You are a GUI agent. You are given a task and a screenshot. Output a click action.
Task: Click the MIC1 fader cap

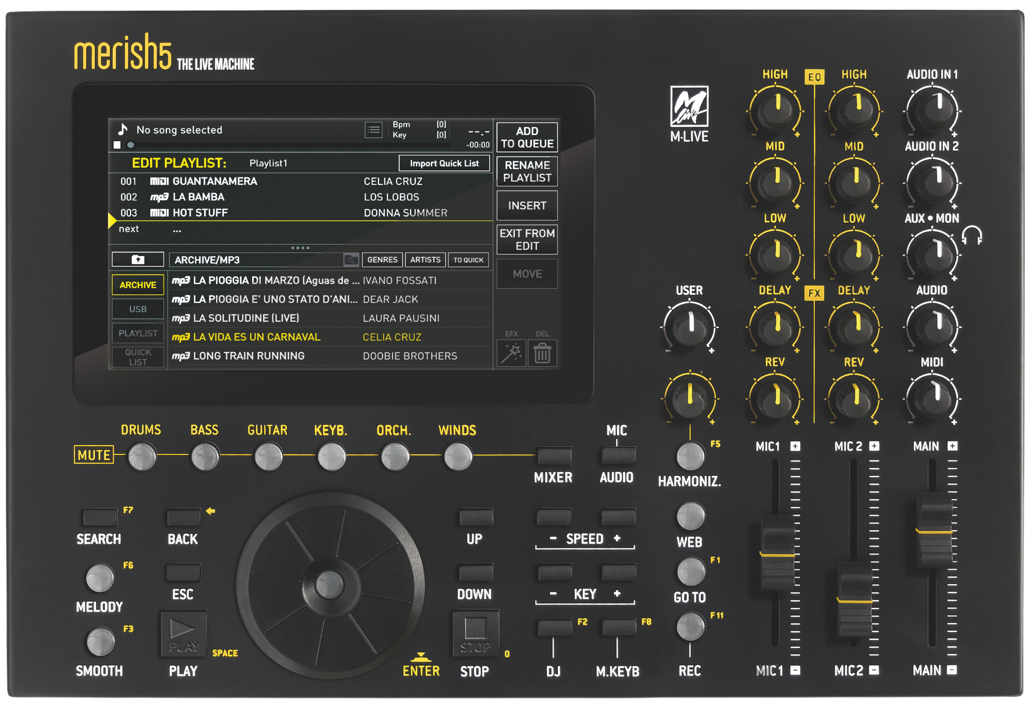point(777,552)
